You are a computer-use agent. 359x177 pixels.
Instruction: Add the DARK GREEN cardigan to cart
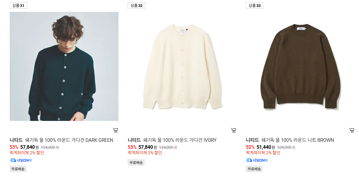coord(116,130)
